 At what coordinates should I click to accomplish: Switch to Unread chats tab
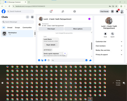coord(10,28)
